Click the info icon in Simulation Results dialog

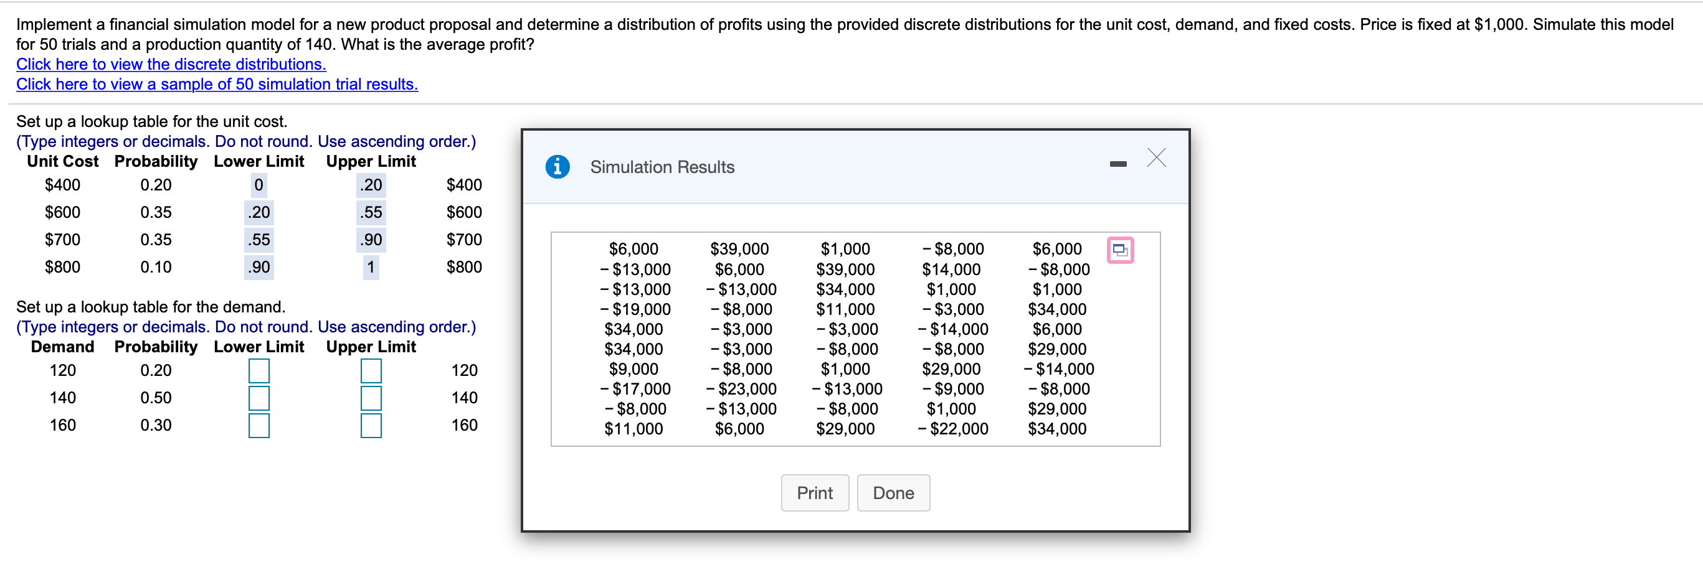point(559,166)
